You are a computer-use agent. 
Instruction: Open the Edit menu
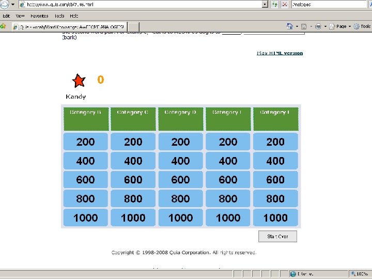[x=6, y=16]
